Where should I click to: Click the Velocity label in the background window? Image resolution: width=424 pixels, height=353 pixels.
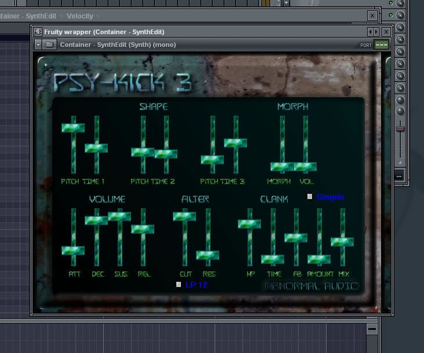80,16
